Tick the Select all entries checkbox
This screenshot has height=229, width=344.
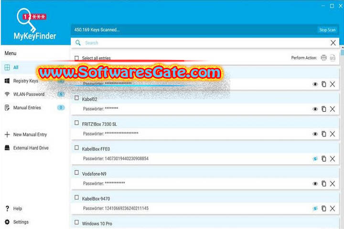click(76, 58)
